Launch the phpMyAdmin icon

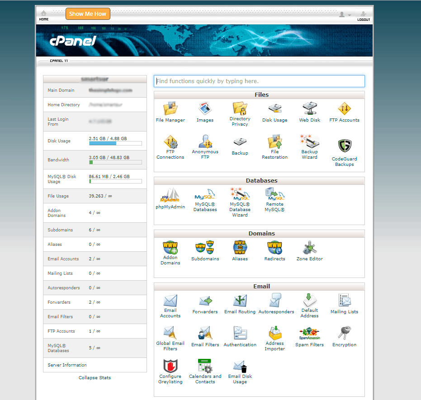pyautogui.click(x=170, y=194)
